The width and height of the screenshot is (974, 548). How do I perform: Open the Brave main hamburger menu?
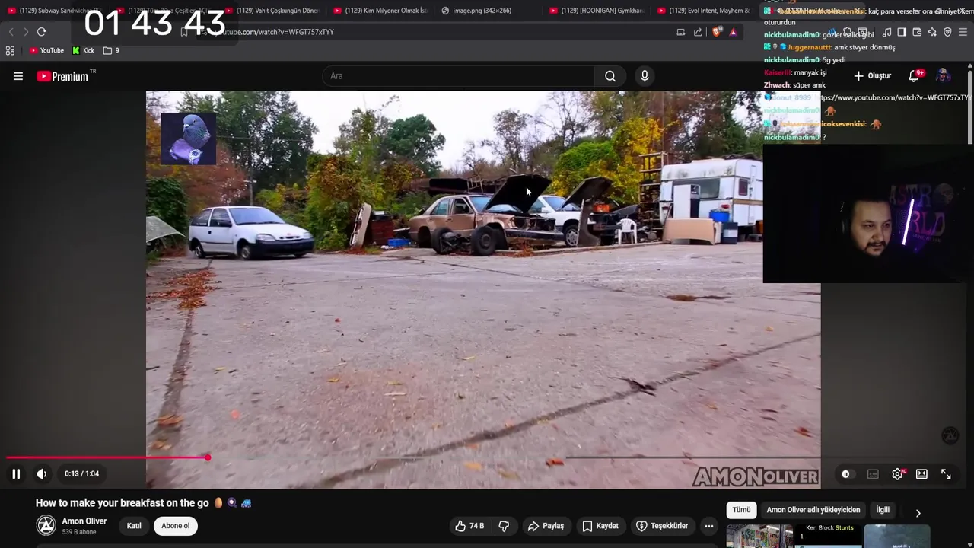pyautogui.click(x=963, y=32)
